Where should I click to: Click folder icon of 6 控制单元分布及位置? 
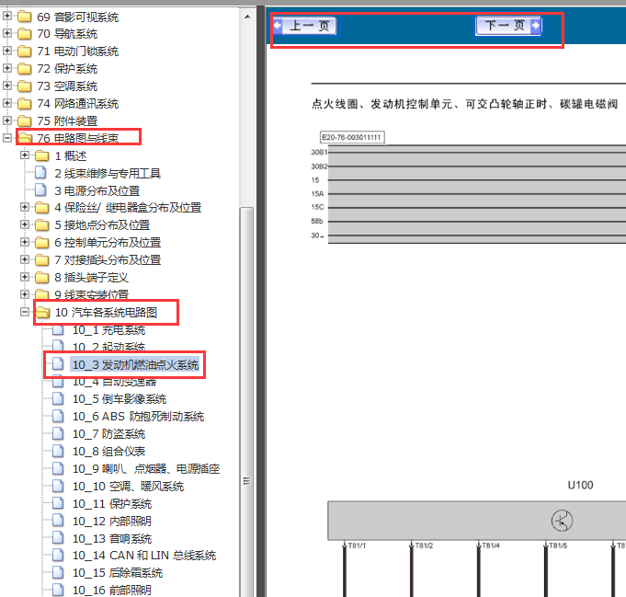42,243
